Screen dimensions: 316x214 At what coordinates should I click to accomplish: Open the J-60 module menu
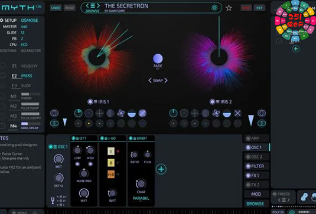pyautogui.click(x=106, y=139)
